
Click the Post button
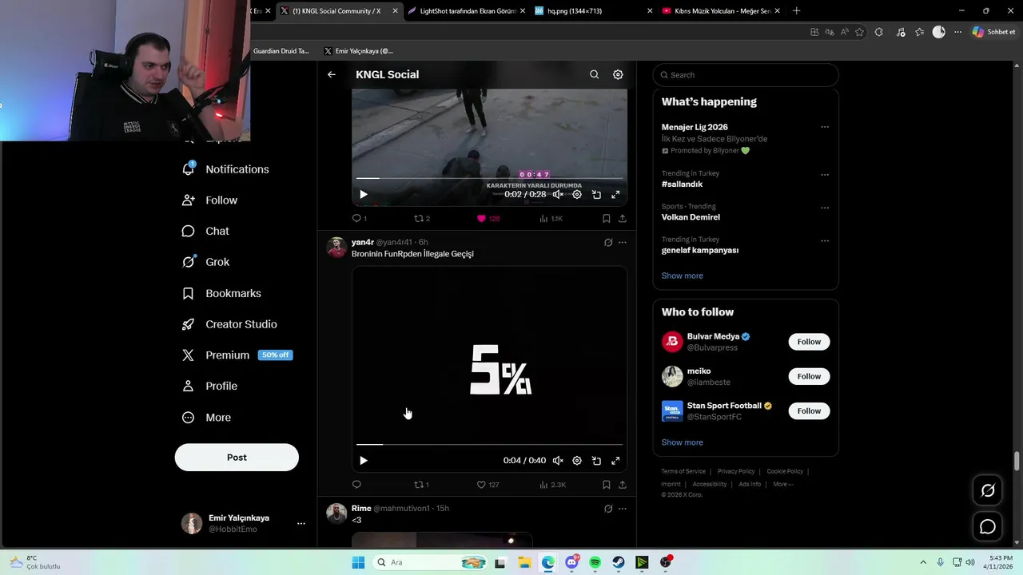click(x=237, y=458)
